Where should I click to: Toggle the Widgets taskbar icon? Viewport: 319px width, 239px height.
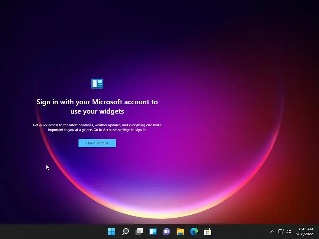click(153, 232)
